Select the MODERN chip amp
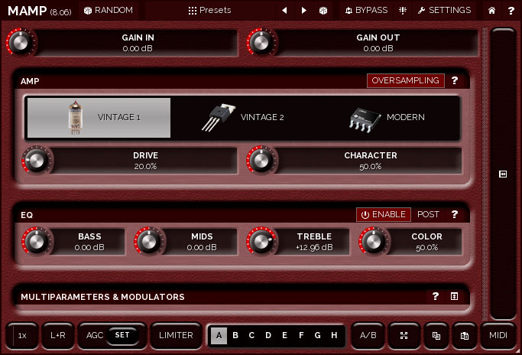The height and width of the screenshot is (355, 522). point(387,118)
